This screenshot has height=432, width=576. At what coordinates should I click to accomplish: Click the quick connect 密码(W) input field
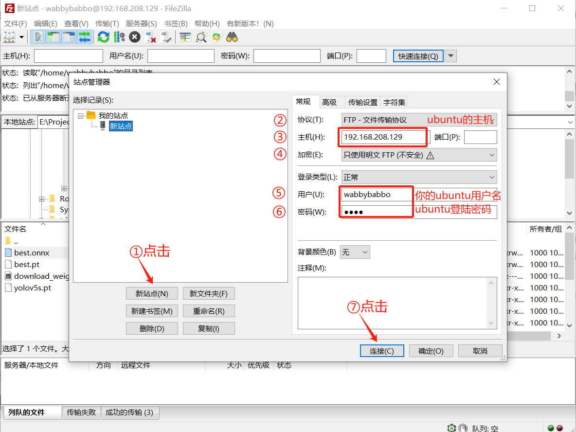[x=287, y=56]
